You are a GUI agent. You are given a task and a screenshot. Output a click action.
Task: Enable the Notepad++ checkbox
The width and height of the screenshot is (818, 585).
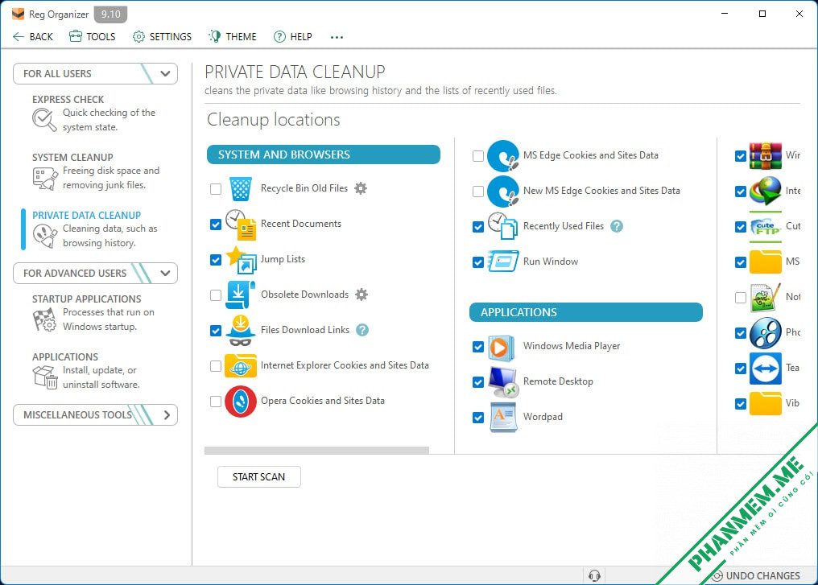click(x=741, y=298)
